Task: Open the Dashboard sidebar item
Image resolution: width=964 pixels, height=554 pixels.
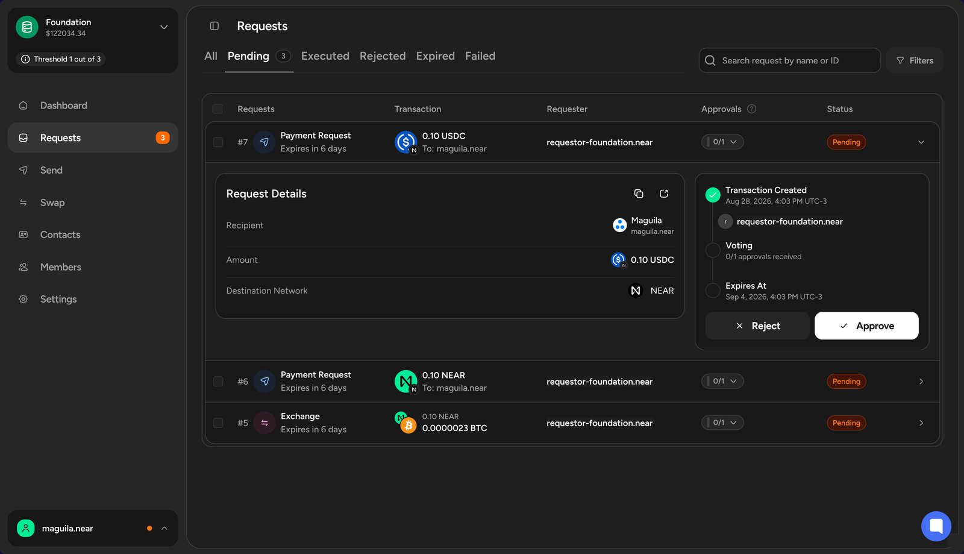Action: point(93,105)
